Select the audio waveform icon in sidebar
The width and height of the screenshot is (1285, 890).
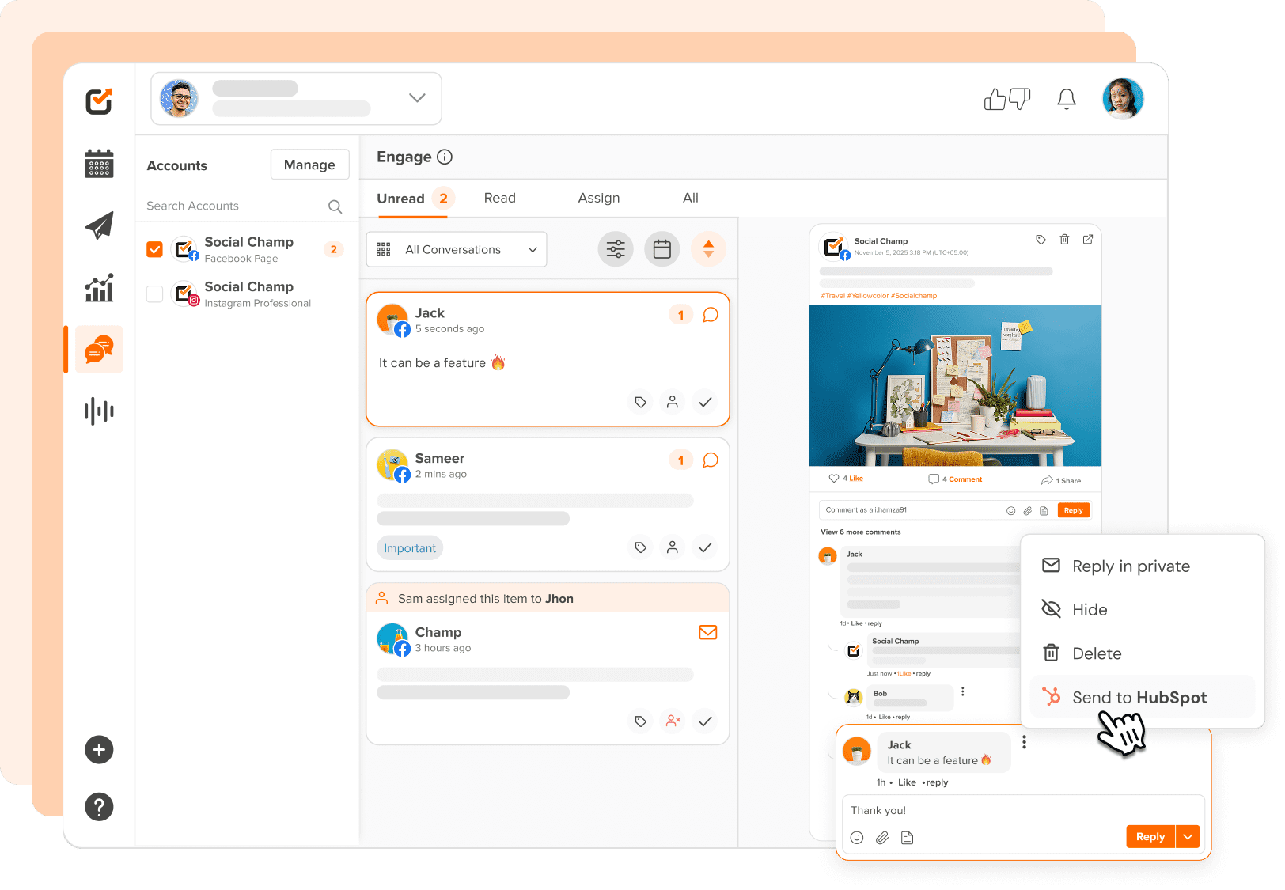pos(98,411)
